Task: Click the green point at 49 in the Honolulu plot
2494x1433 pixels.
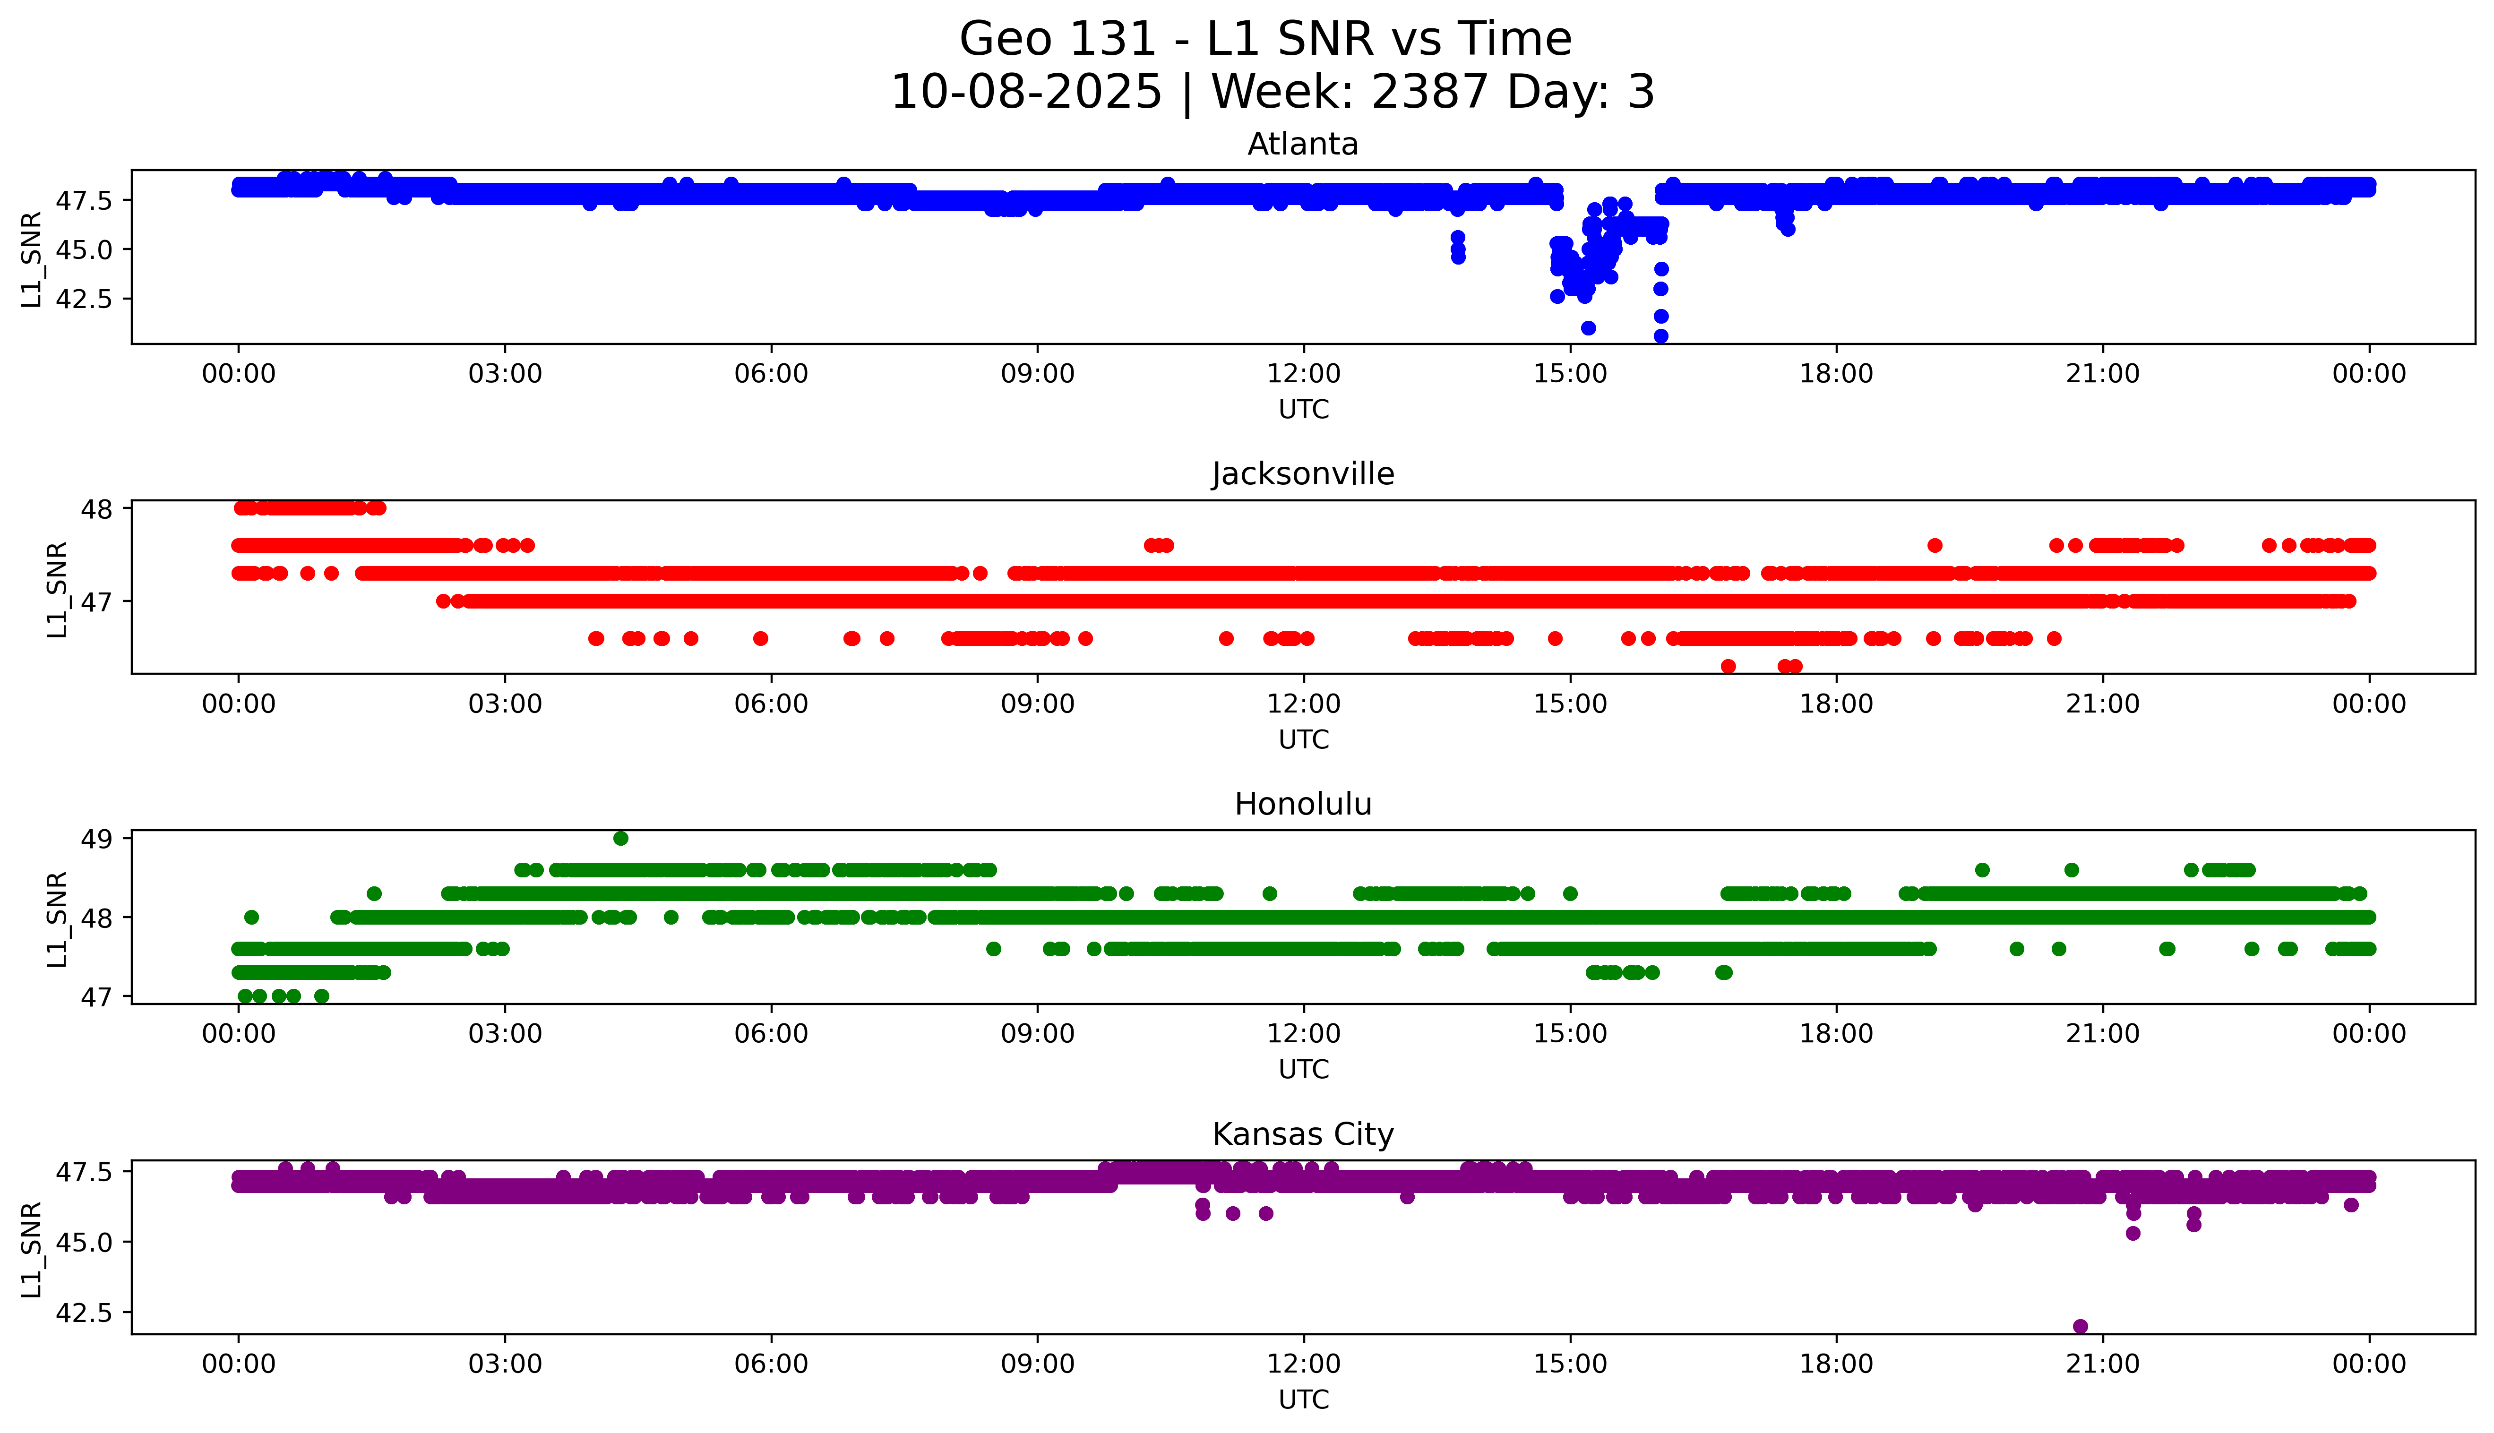Action: pyautogui.click(x=620, y=839)
